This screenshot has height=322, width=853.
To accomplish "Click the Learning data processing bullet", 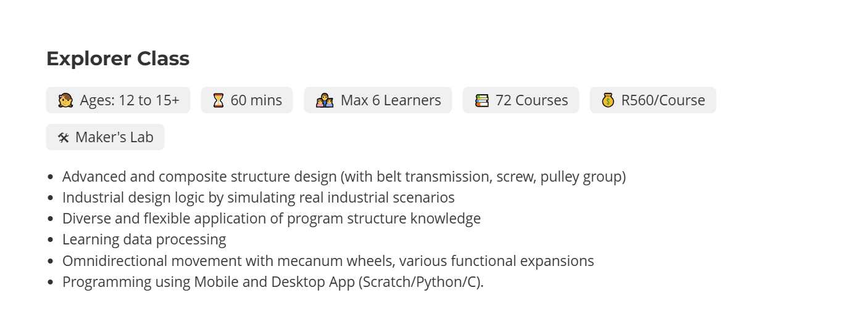I will [144, 239].
